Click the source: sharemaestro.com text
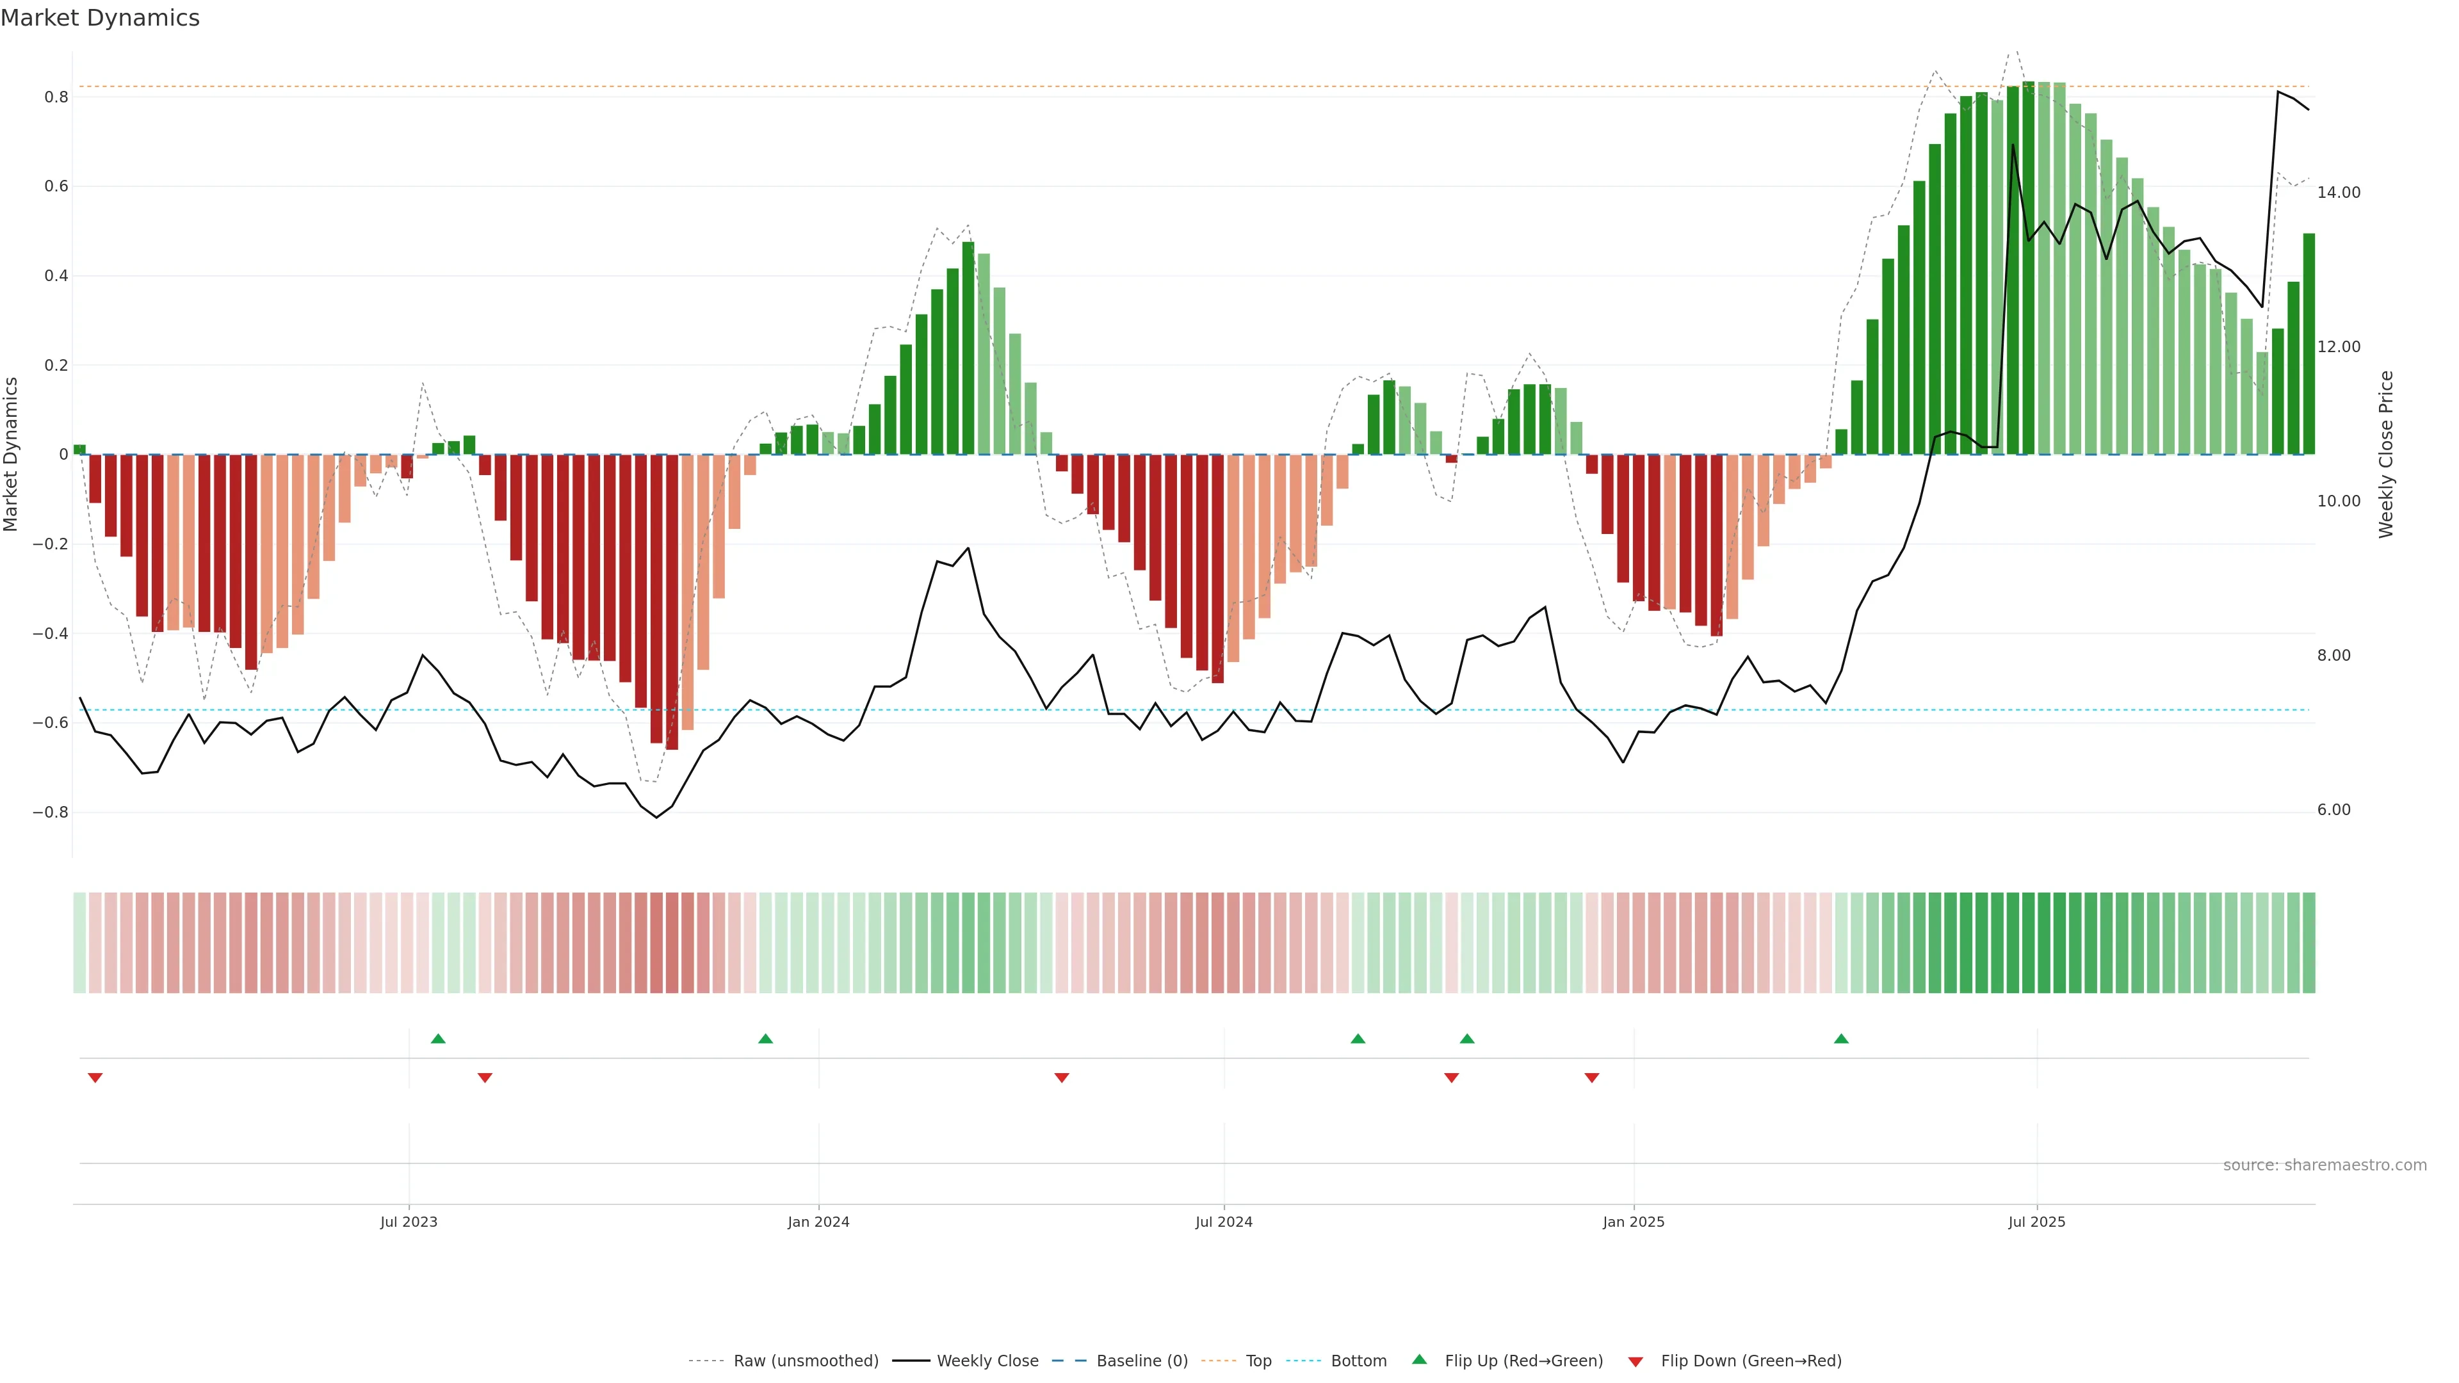 [x=2325, y=1165]
